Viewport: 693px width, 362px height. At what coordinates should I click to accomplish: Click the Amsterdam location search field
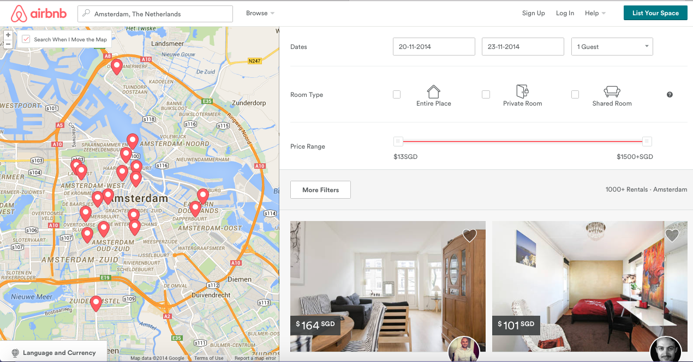coord(156,14)
